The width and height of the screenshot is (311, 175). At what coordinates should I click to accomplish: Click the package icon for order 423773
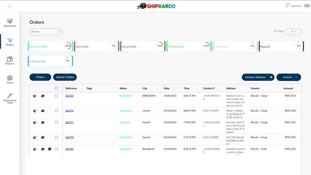[x=35, y=96]
